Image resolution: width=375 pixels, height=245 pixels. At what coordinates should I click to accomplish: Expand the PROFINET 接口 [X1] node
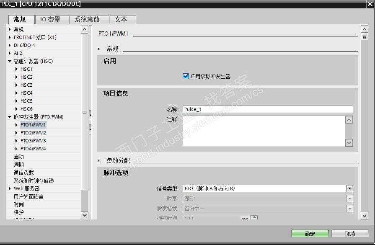(10, 37)
